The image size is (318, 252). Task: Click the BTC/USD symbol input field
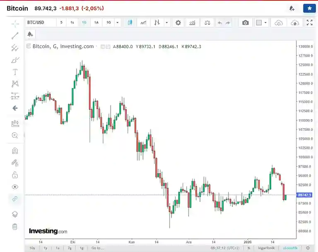tap(40, 23)
